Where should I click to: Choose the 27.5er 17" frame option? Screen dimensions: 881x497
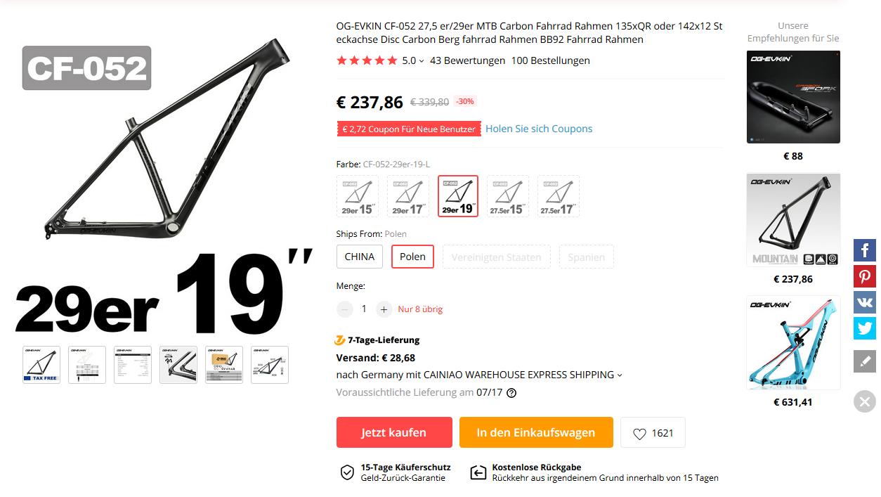point(559,196)
